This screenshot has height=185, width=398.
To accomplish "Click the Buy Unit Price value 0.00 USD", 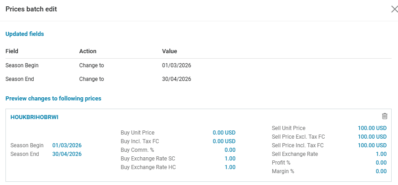I will [x=224, y=133].
